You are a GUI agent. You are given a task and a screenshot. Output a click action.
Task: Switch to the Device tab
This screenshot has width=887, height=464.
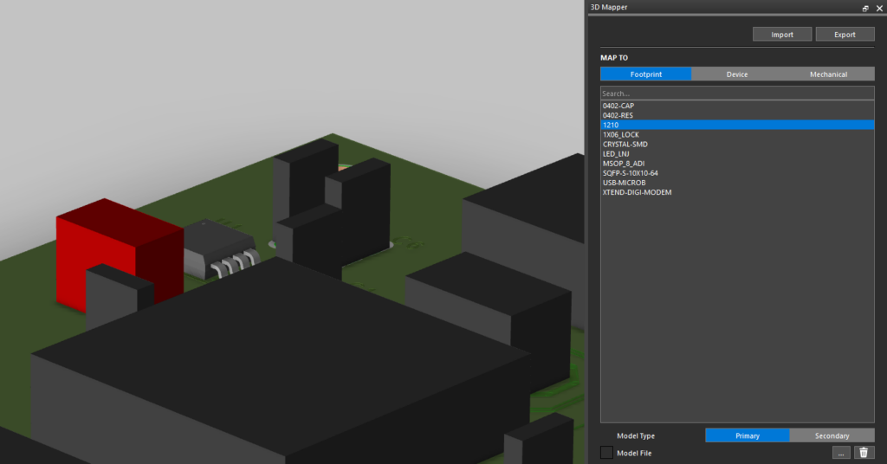tap(736, 74)
